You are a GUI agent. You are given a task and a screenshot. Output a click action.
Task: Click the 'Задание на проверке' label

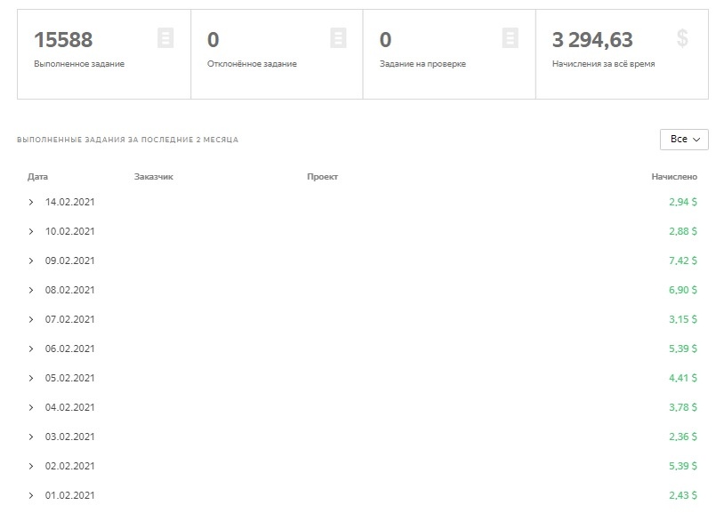click(x=422, y=64)
